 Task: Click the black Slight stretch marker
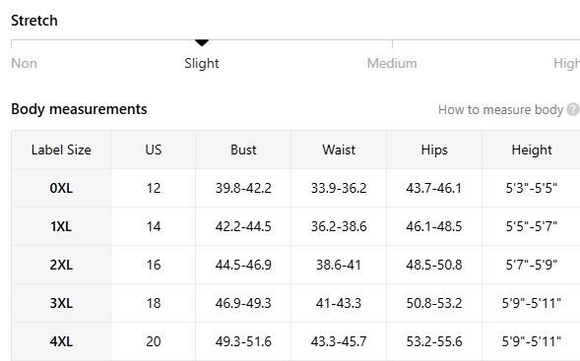(x=202, y=43)
